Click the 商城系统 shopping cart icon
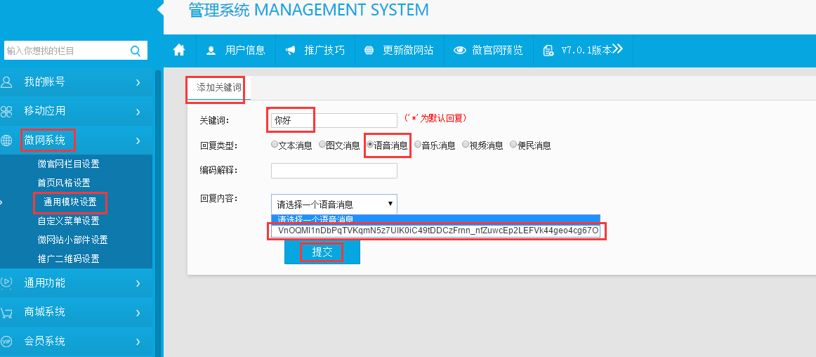Image resolution: width=816 pixels, height=357 pixels. point(7,312)
